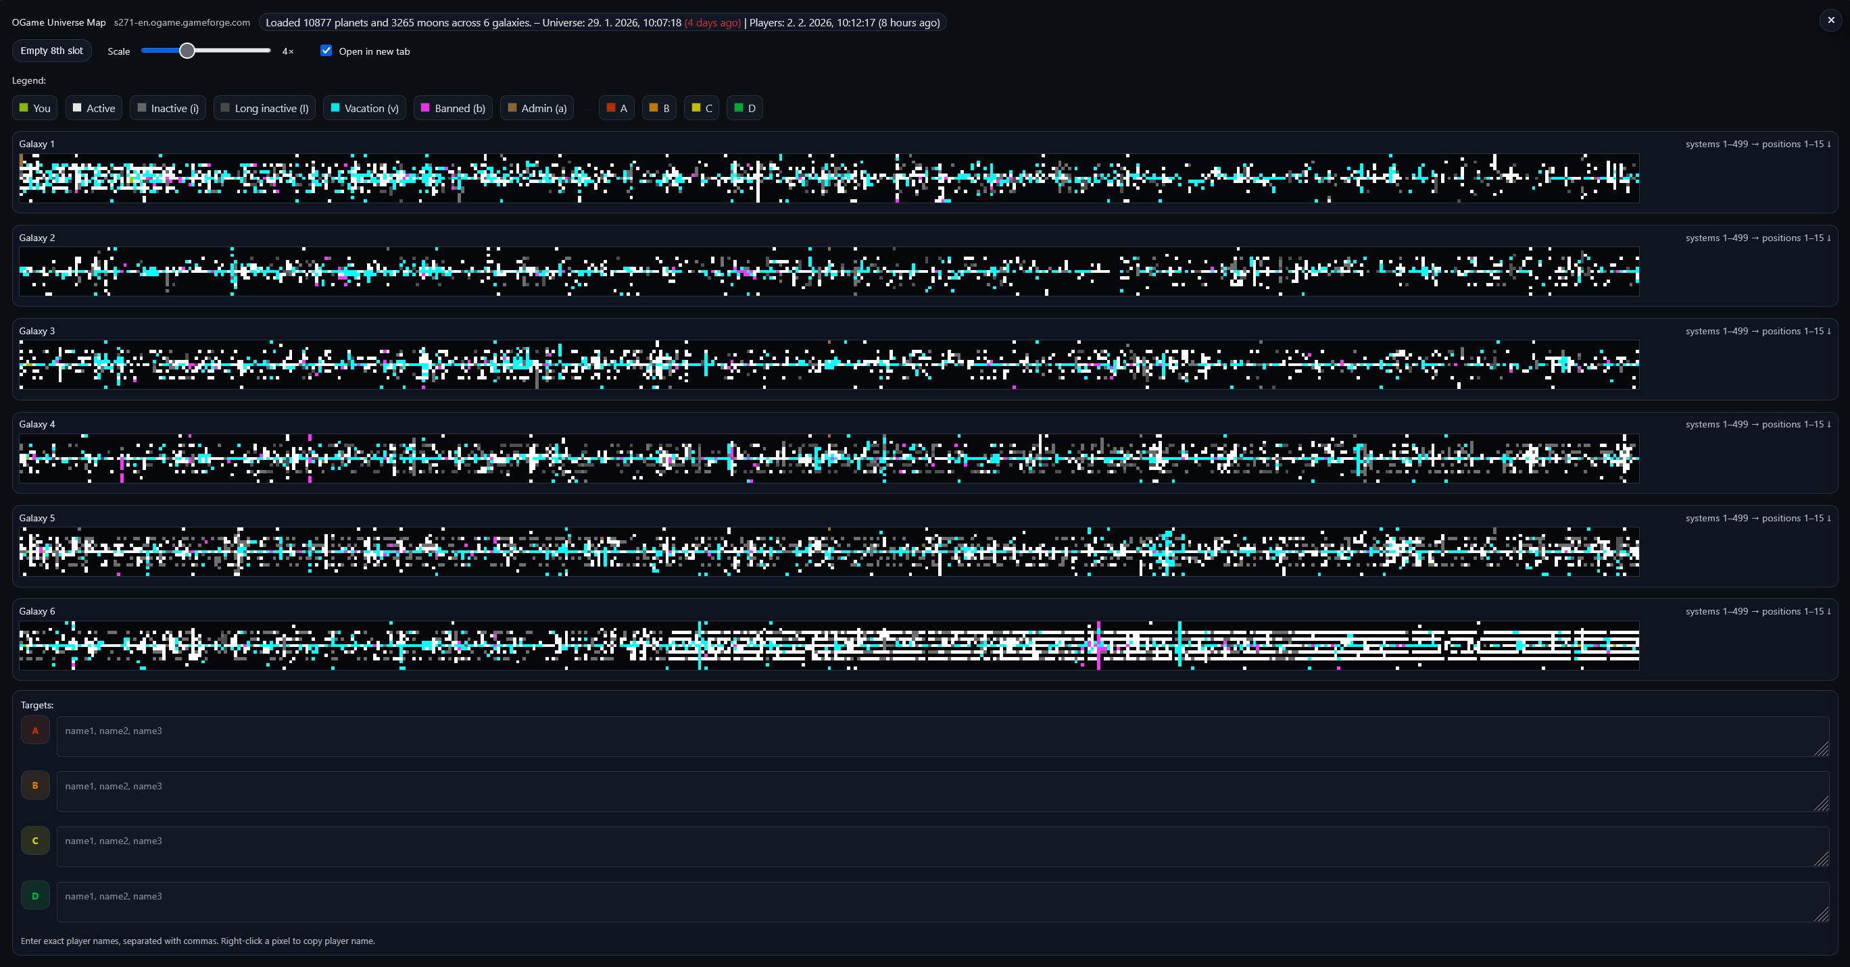Viewport: 1850px width, 967px height.
Task: Click the Banned (b) legend chip
Action: coord(452,108)
